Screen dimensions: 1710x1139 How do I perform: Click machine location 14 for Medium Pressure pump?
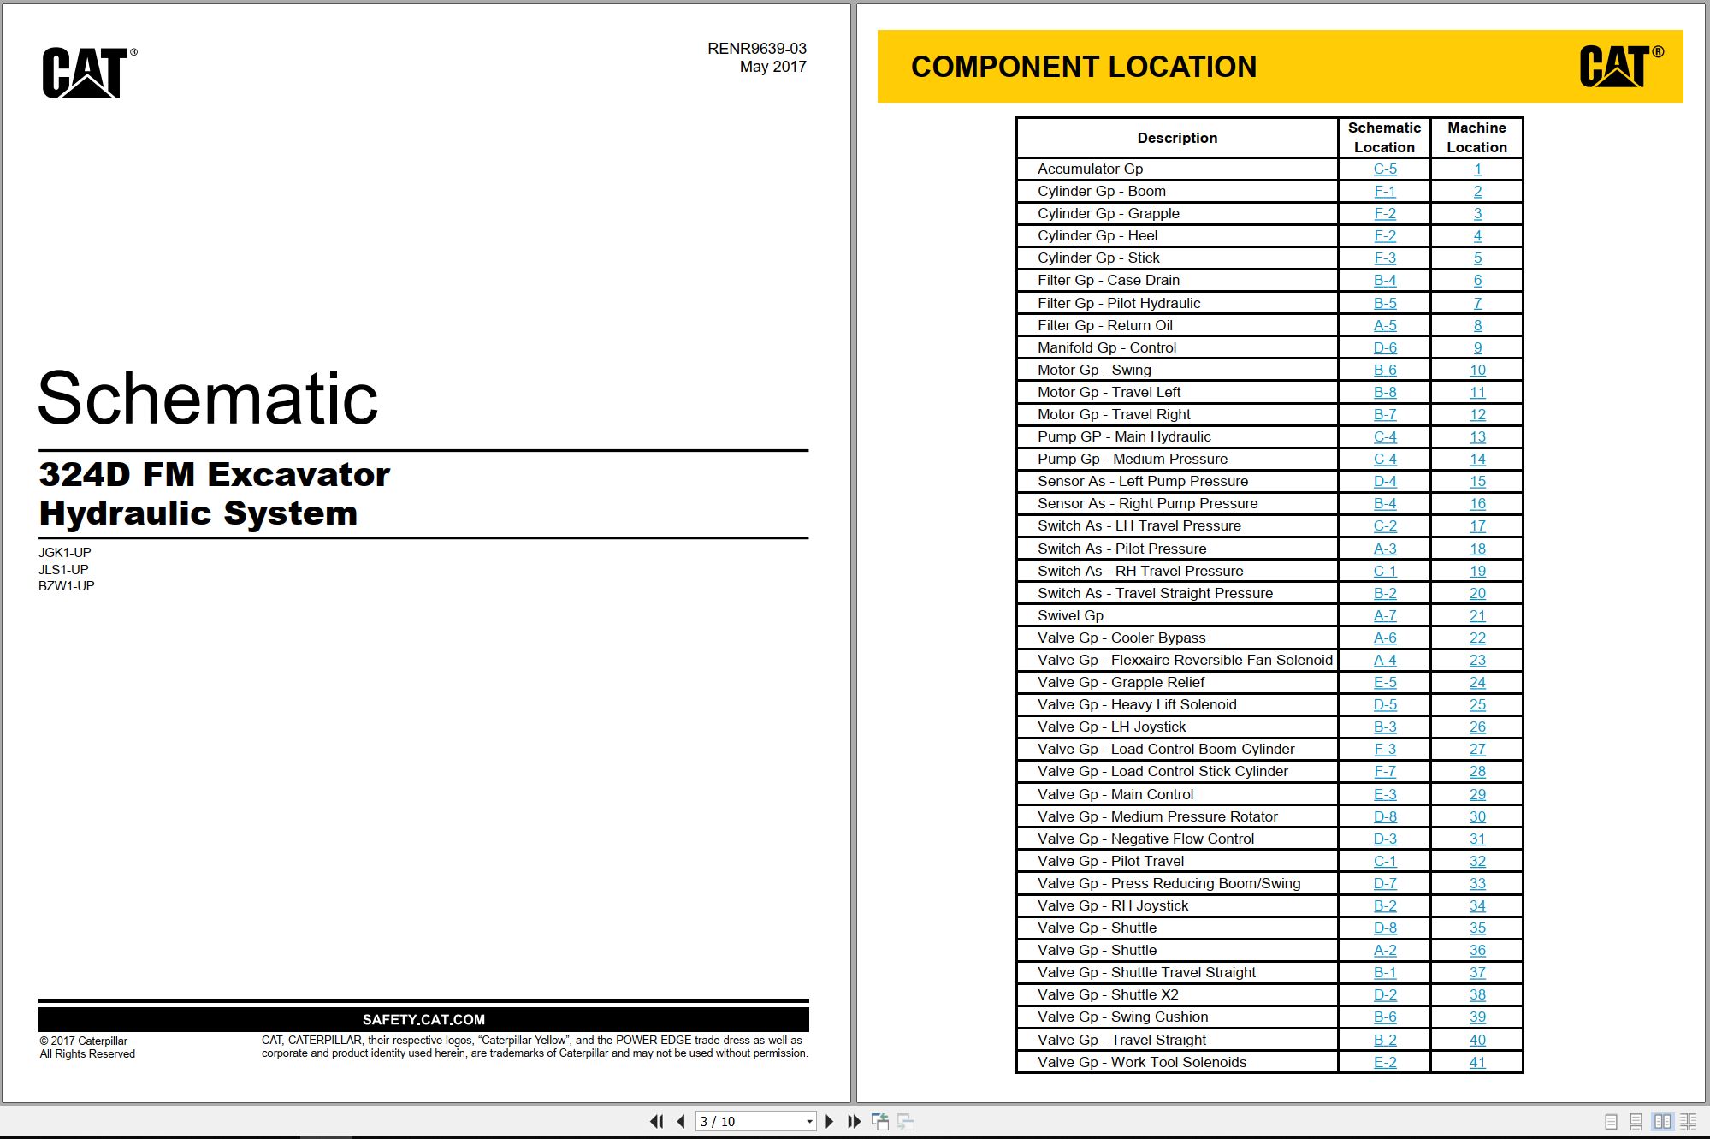point(1477,459)
